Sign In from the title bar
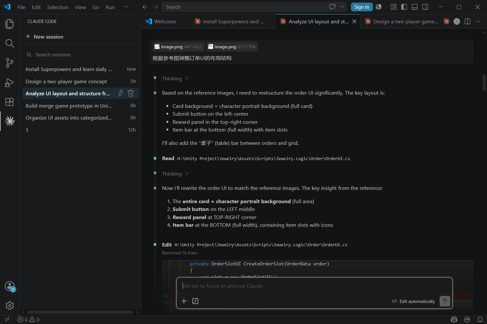 point(362,7)
